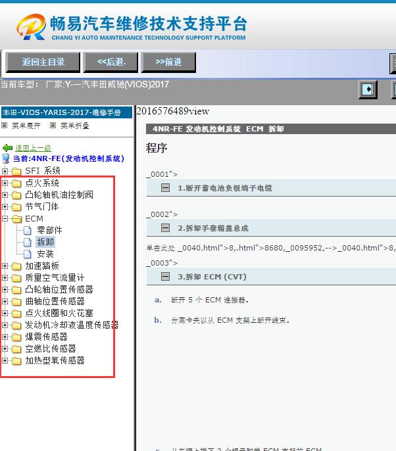Click the SFI 系统 folder icon

pos(16,172)
